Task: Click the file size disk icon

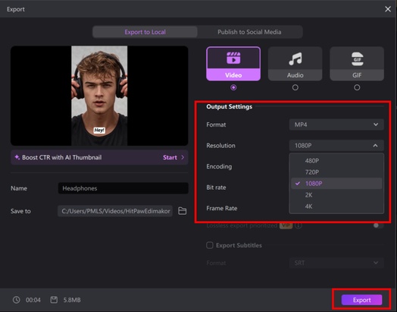Action: point(54,300)
